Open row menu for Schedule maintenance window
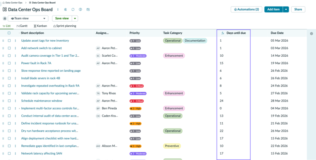The height and width of the screenshot is (160, 316). click(x=16, y=101)
